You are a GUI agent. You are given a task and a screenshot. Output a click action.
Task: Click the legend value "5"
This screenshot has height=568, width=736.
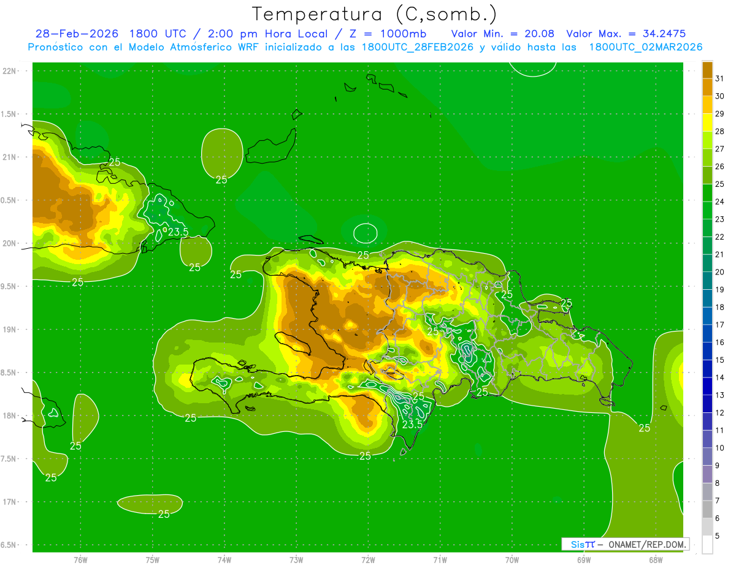pyautogui.click(x=718, y=536)
